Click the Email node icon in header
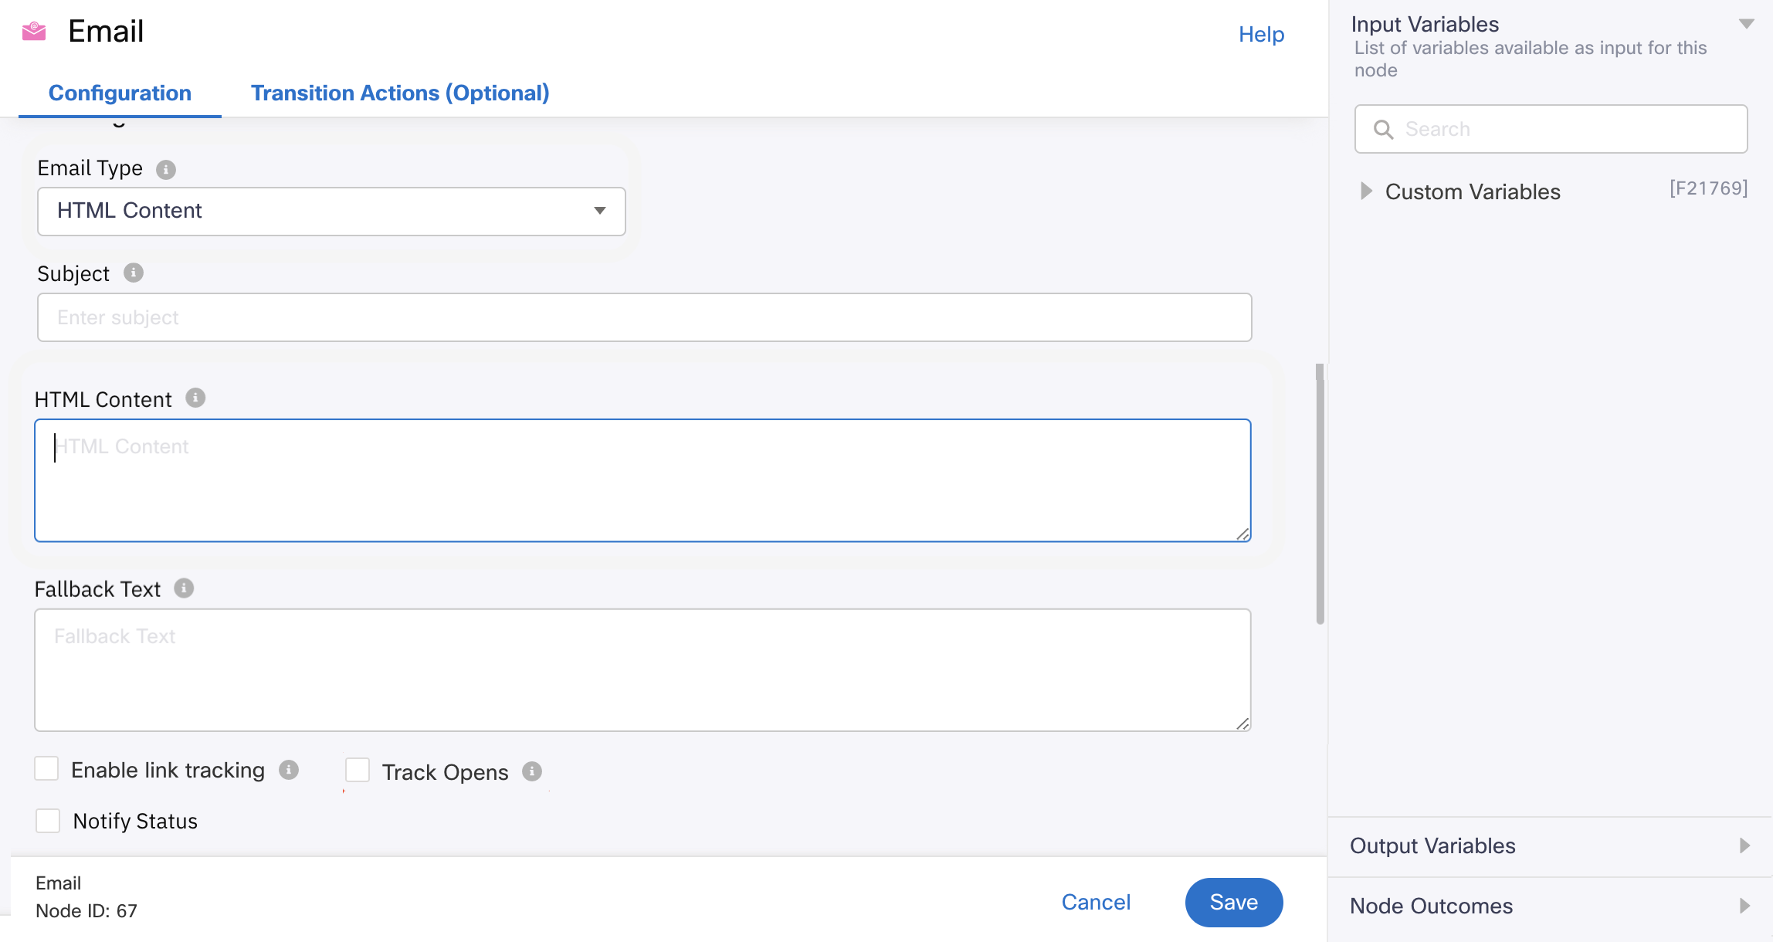This screenshot has width=1773, height=942. click(34, 32)
